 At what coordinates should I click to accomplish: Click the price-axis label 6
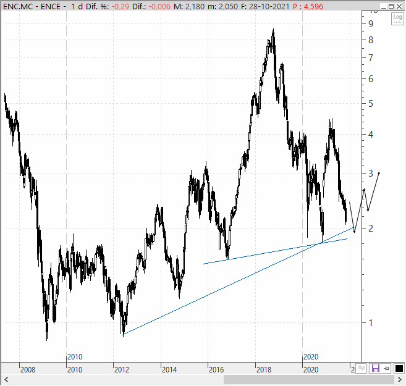(x=371, y=79)
